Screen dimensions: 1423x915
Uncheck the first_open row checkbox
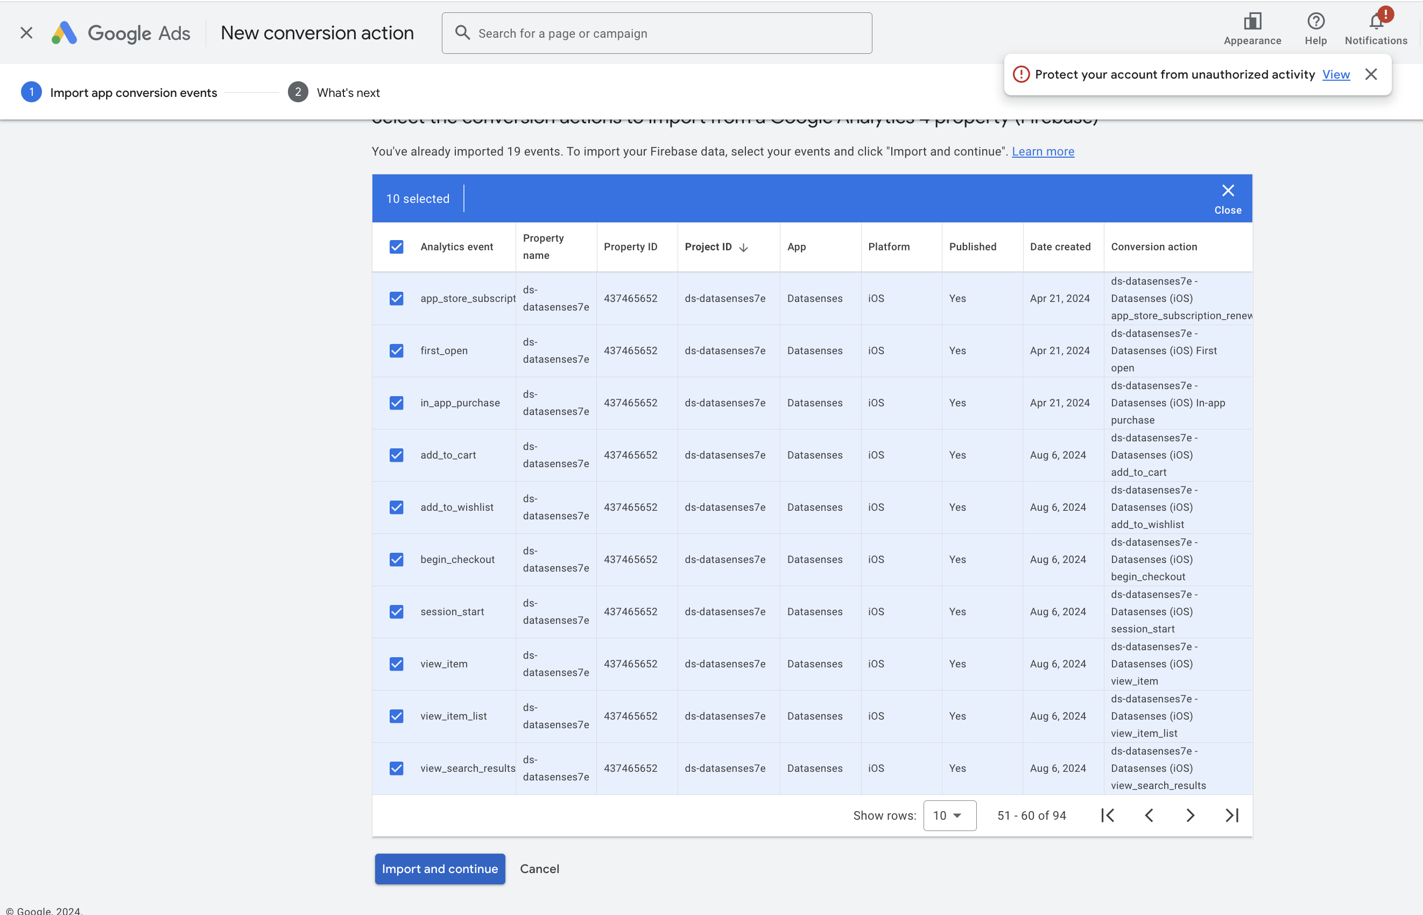pyautogui.click(x=396, y=350)
